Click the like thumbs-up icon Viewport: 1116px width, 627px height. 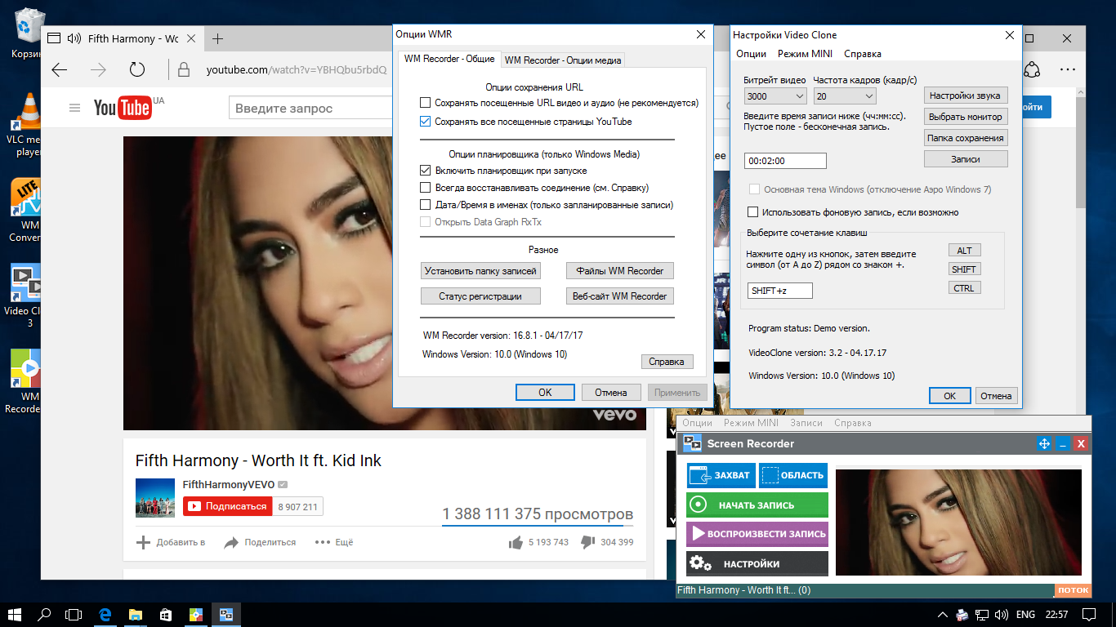coord(516,542)
